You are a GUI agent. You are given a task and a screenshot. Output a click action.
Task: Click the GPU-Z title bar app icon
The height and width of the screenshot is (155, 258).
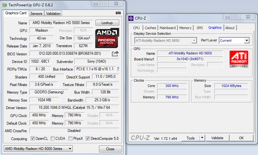(4, 5)
